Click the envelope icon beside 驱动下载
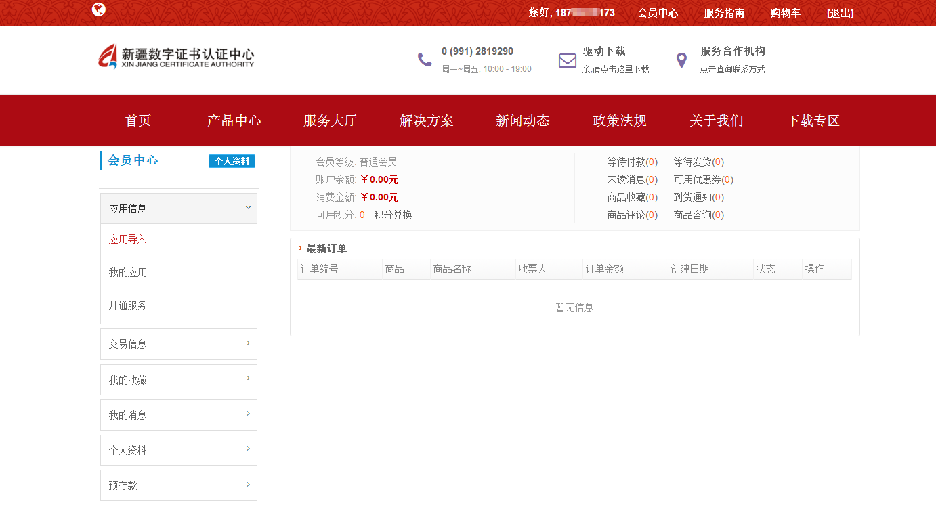The image size is (936, 505). point(567,60)
